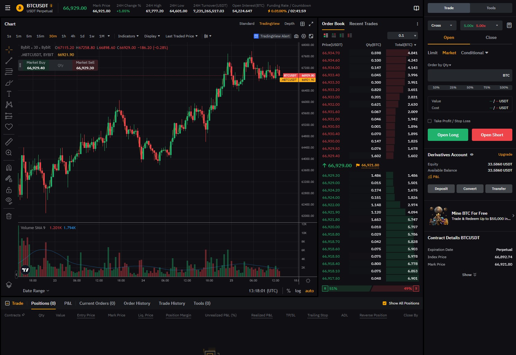The image size is (516, 355).
Task: Click the Open Long button
Action: pos(448,135)
